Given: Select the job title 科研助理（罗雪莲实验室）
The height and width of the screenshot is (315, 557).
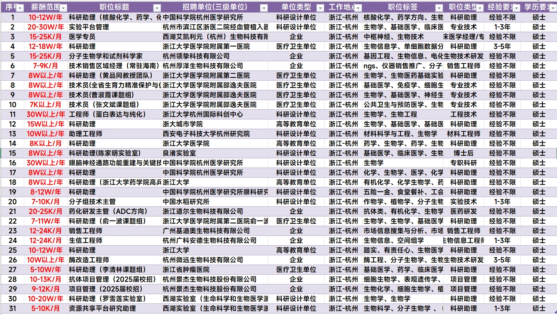Looking at the screenshot, I should [x=107, y=299].
